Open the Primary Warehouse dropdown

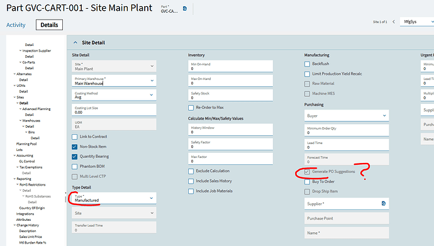[114, 81]
